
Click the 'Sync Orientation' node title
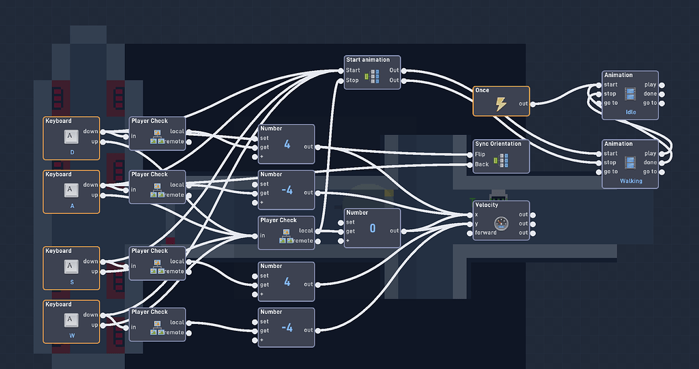pos(498,144)
